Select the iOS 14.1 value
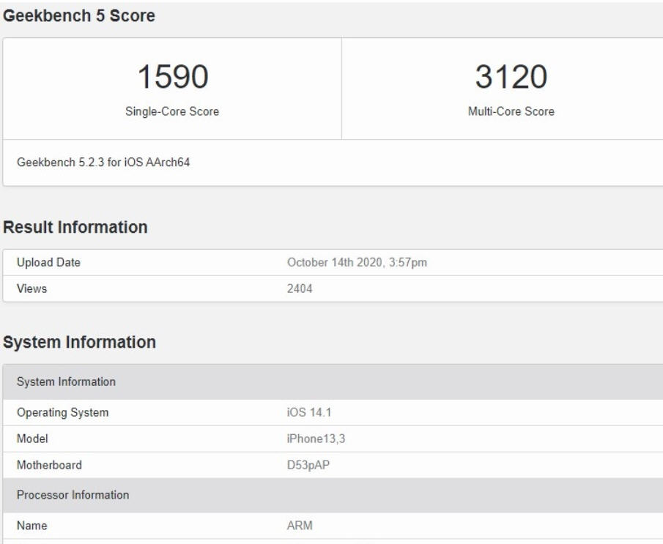The width and height of the screenshot is (663, 544). click(309, 412)
